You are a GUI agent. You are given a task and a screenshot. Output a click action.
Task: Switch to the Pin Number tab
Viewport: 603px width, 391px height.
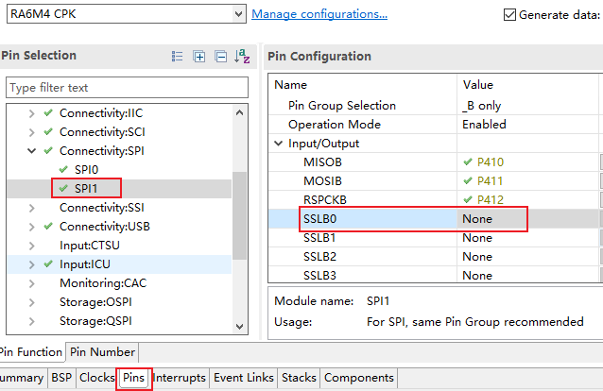pos(102,352)
